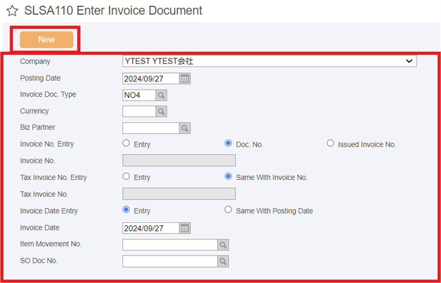Screen dimensions: 441x283
Task: Click the Biz Partner search icon
Action: [x=185, y=128]
